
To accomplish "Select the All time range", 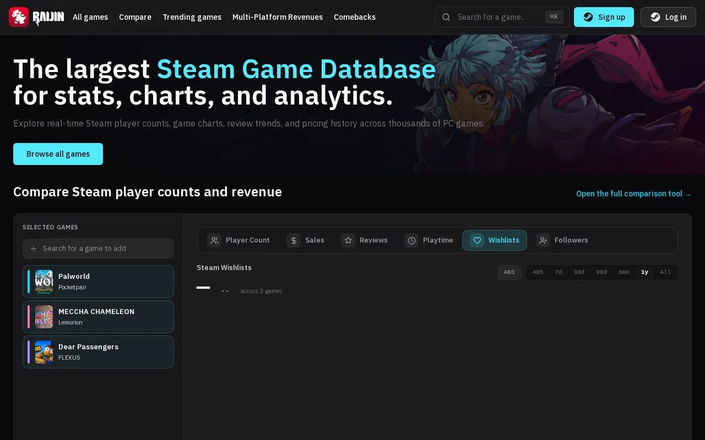I will pyautogui.click(x=665, y=272).
